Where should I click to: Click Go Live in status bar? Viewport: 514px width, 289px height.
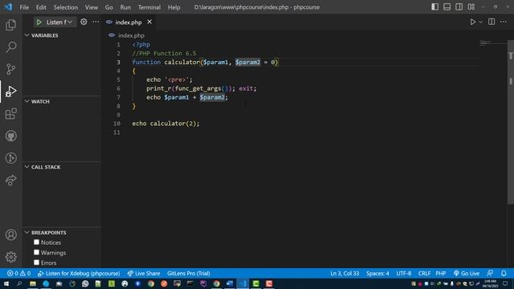pos(467,273)
